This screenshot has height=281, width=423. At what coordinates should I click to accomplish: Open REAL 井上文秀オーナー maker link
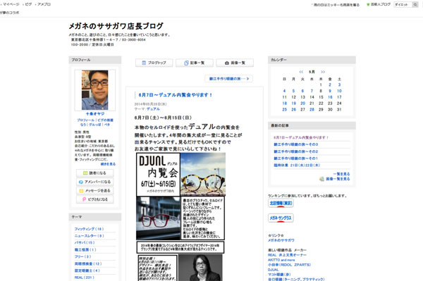click(x=287, y=255)
